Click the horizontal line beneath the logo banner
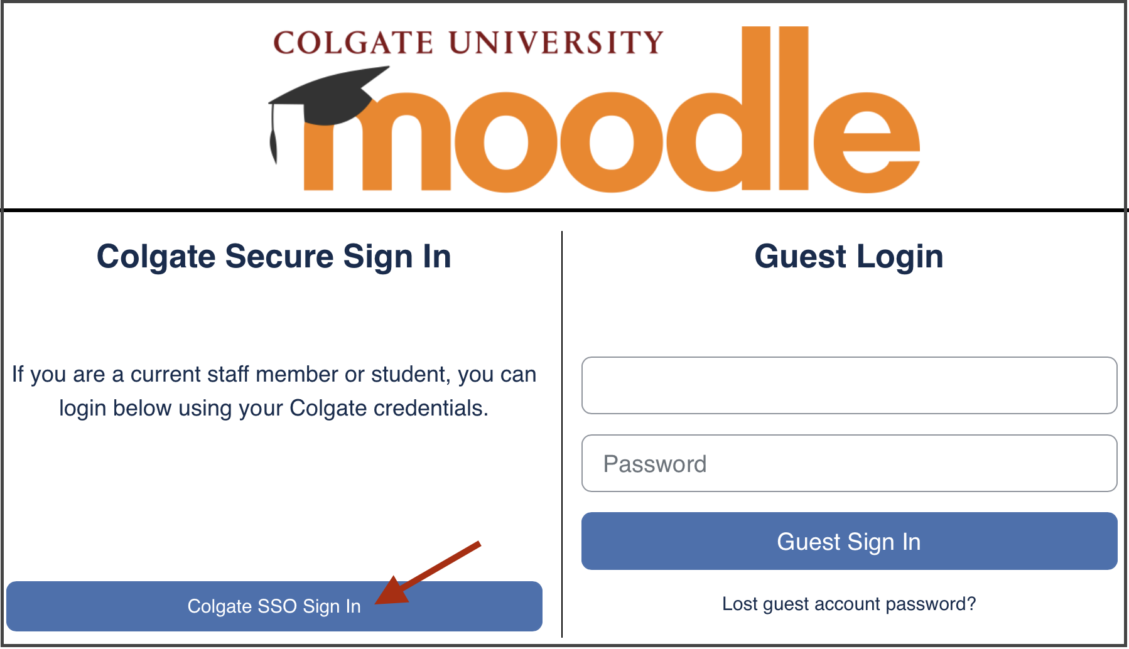The width and height of the screenshot is (1129, 649). [564, 210]
